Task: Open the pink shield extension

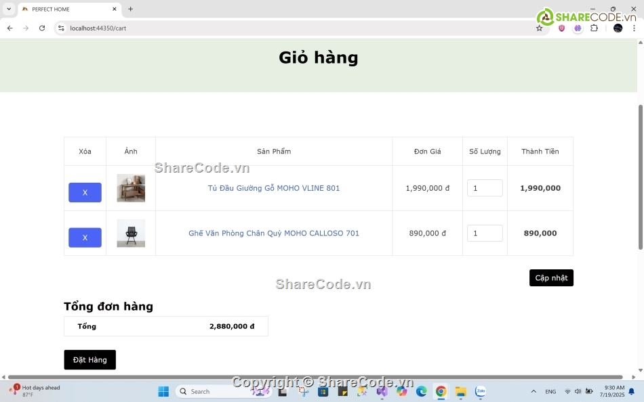Action: pyautogui.click(x=561, y=28)
